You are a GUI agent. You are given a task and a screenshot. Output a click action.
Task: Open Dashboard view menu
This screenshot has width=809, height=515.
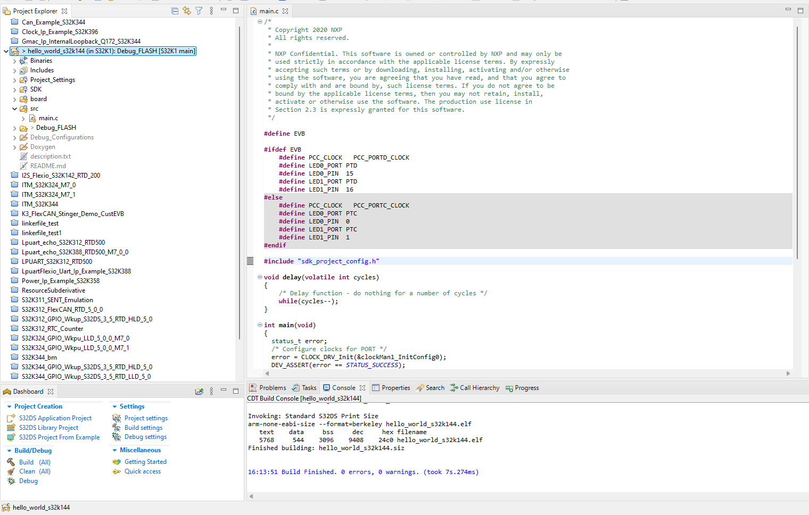click(211, 391)
